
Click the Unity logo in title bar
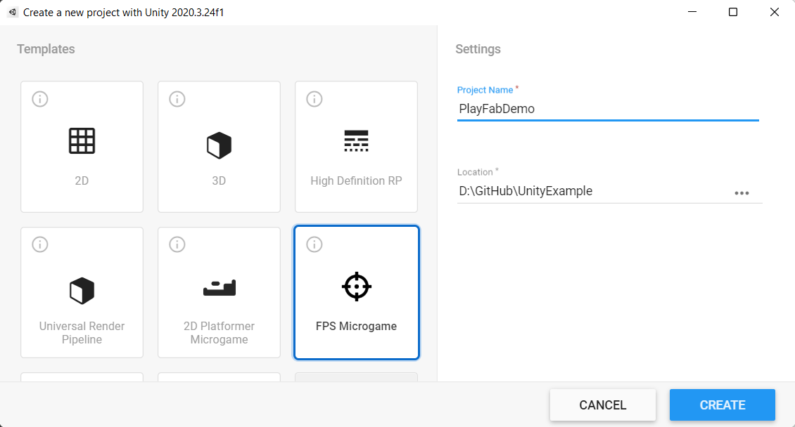12,12
